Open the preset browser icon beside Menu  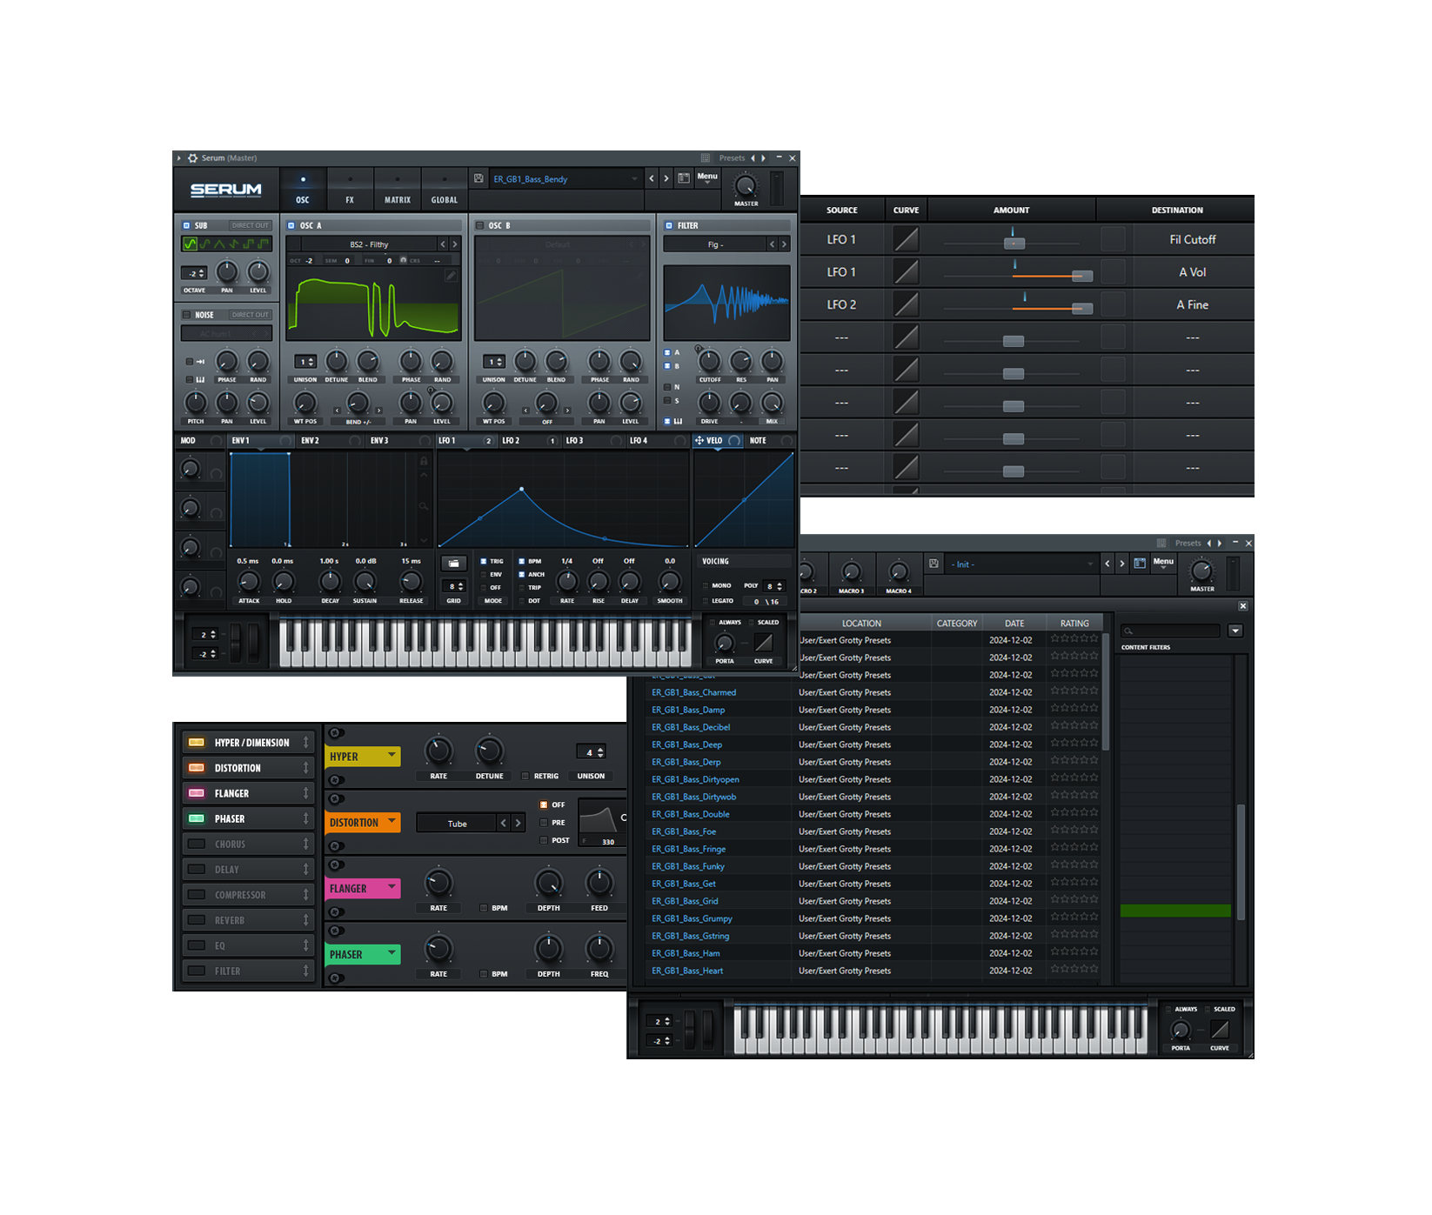tap(684, 178)
